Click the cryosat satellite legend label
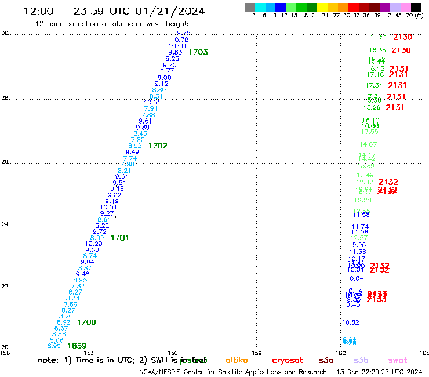429x377 pixels. tap(288, 361)
